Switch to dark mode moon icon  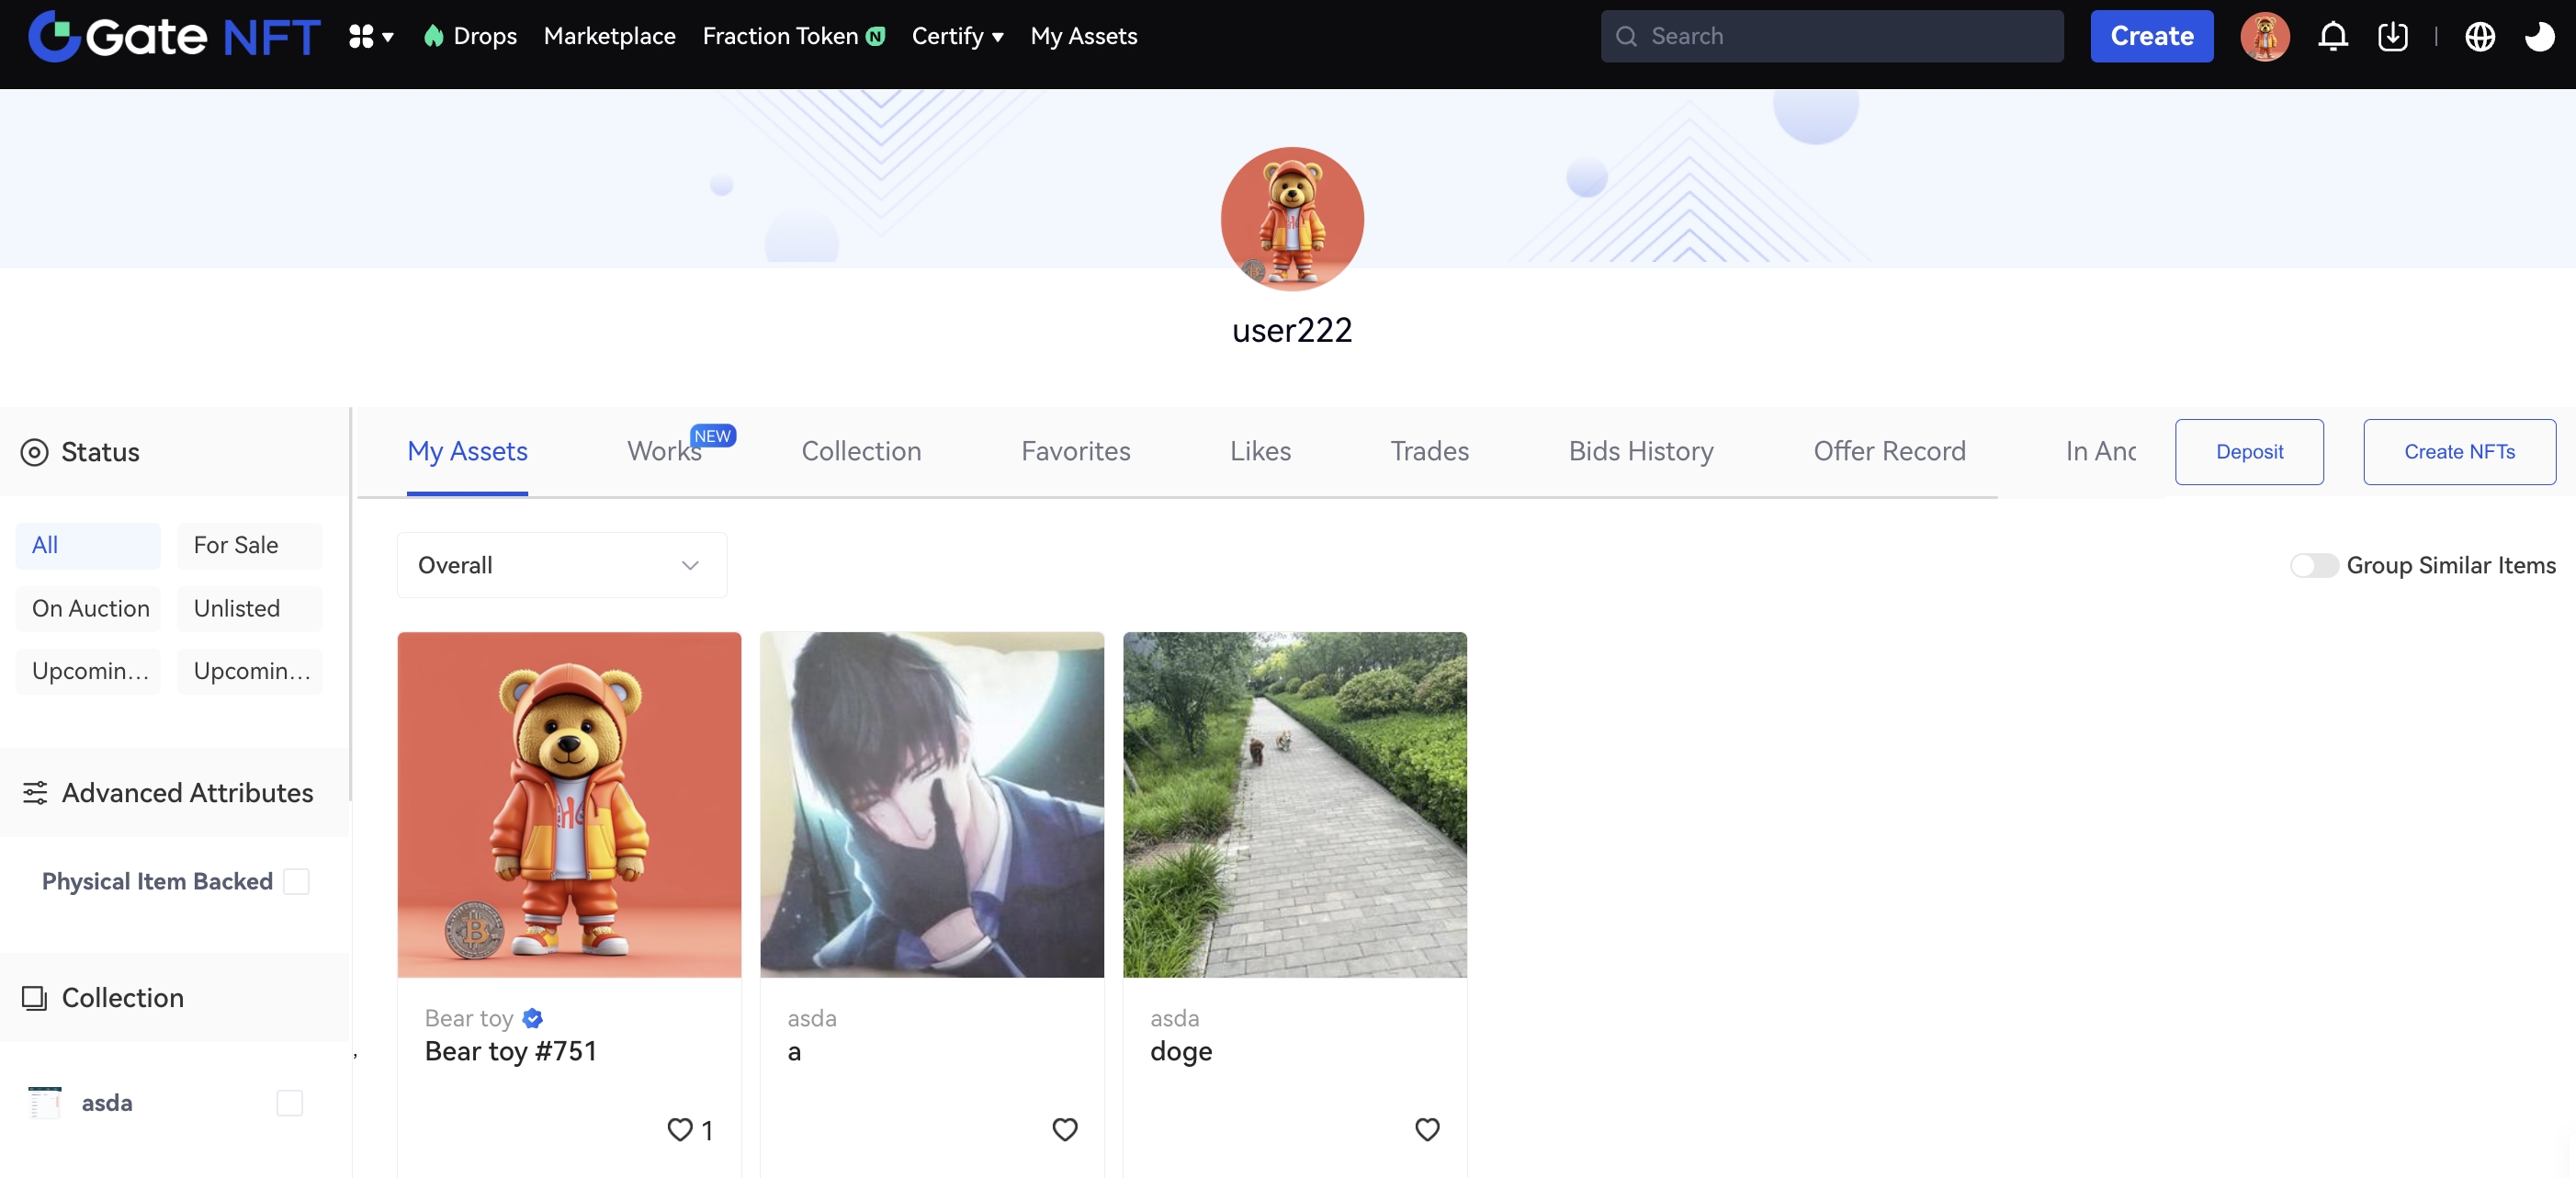[x=2538, y=37]
